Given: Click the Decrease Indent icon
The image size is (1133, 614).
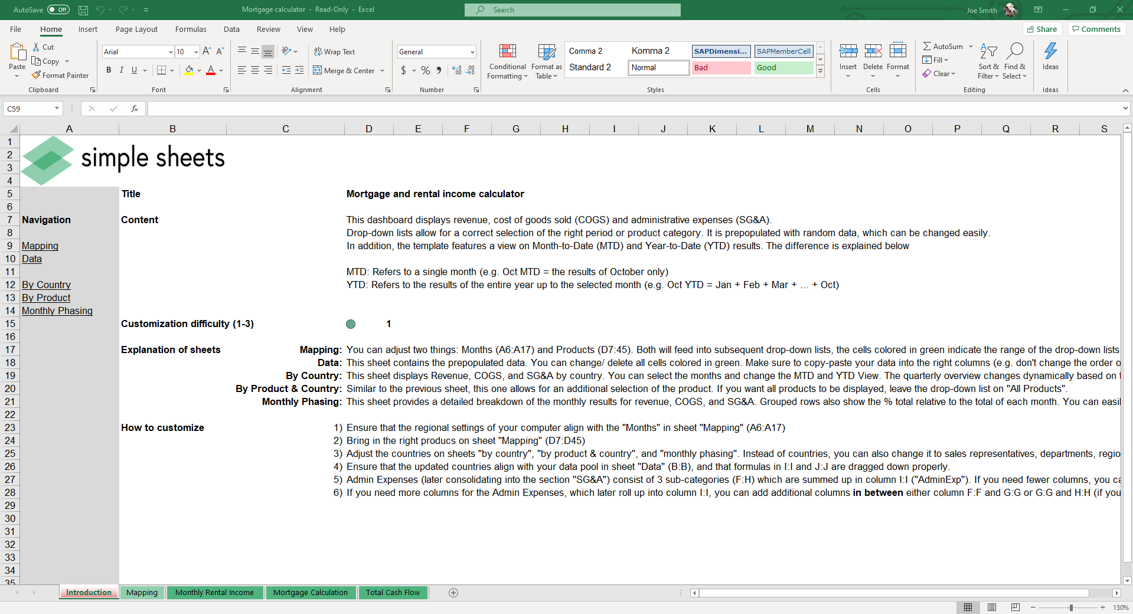Looking at the screenshot, I should click(x=286, y=70).
